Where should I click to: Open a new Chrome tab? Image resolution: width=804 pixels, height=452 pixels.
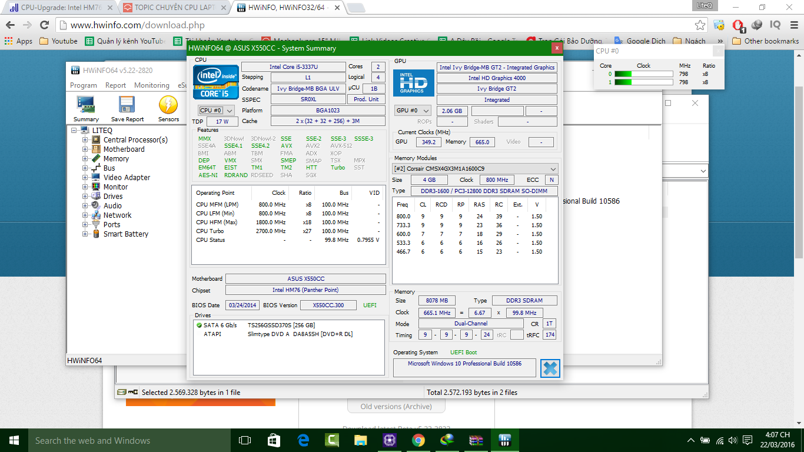[x=355, y=8]
